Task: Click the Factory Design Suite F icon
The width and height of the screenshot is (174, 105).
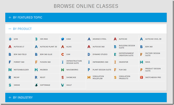Action: (x=141, y=54)
